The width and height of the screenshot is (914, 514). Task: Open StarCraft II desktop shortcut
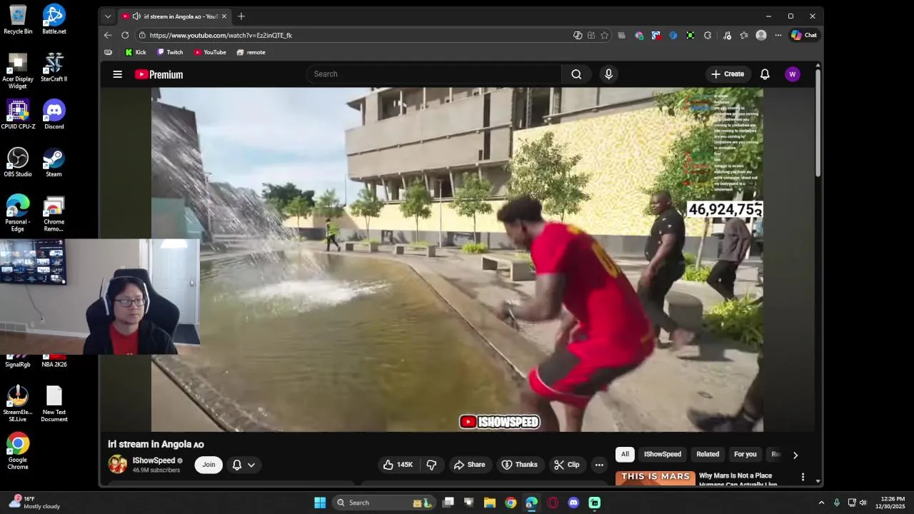pos(54,68)
